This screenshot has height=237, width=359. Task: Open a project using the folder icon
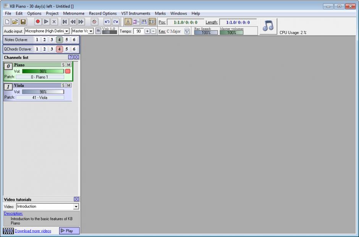15,22
